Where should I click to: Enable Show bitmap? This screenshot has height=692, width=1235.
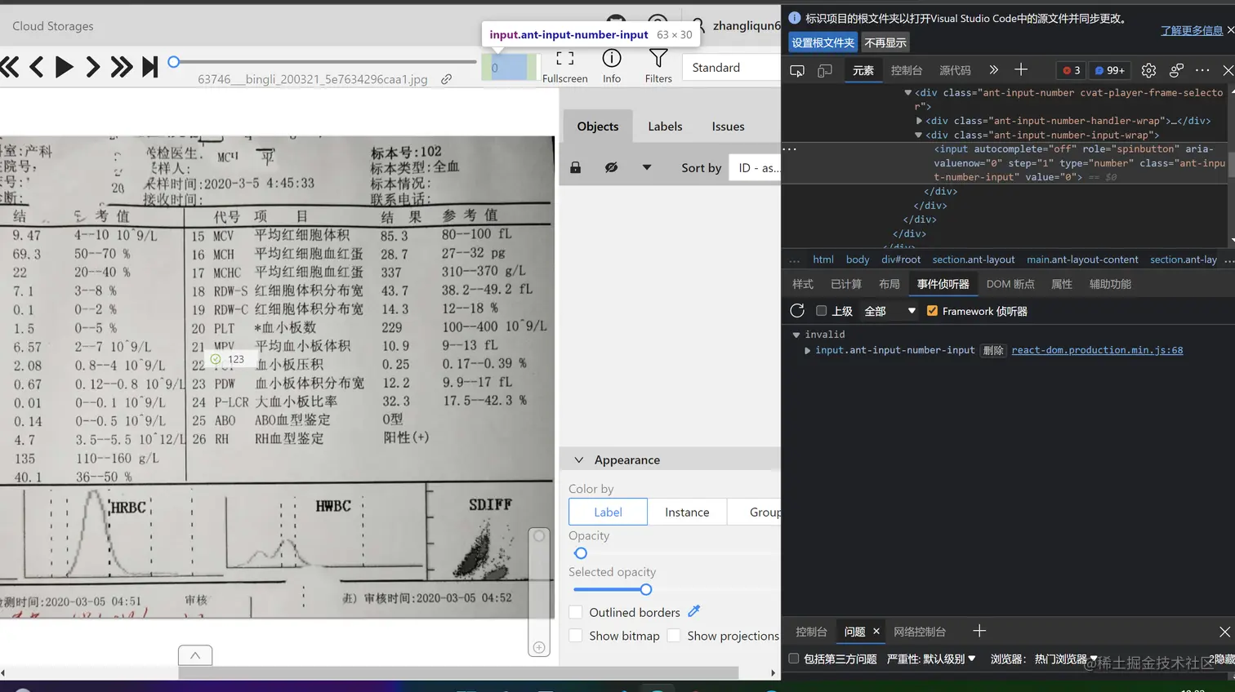pyautogui.click(x=576, y=636)
